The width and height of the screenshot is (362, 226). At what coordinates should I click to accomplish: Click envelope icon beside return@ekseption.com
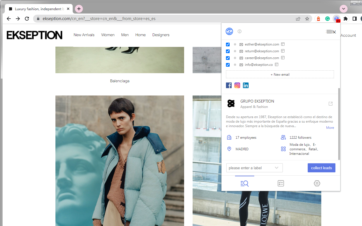(x=241, y=51)
